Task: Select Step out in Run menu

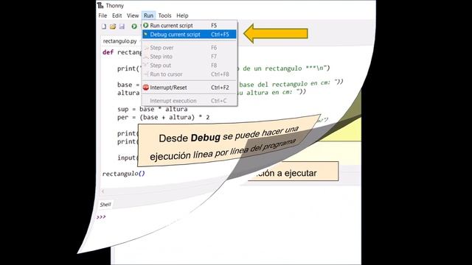Action: click(190, 66)
